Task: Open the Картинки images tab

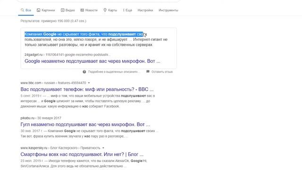Action: pos(46,10)
